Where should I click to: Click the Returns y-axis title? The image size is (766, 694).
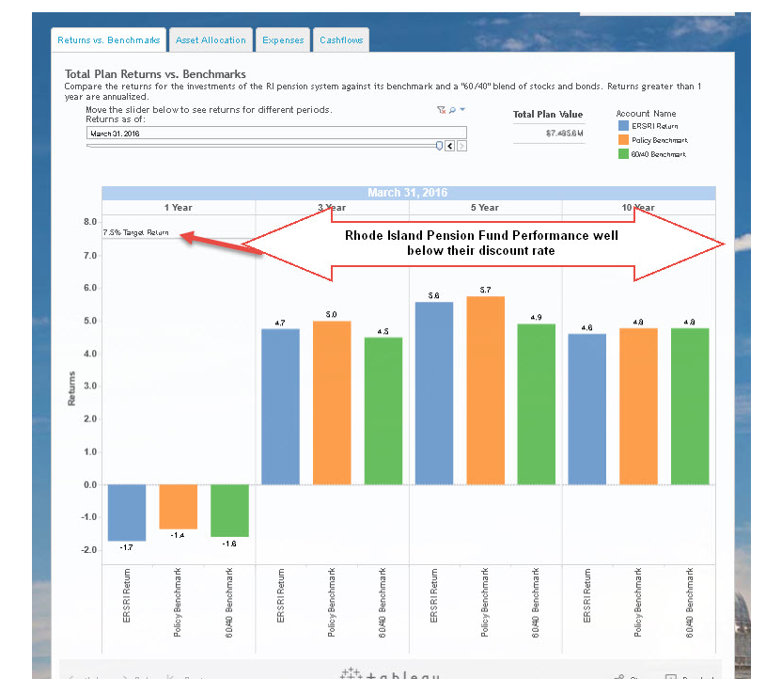pyautogui.click(x=71, y=388)
